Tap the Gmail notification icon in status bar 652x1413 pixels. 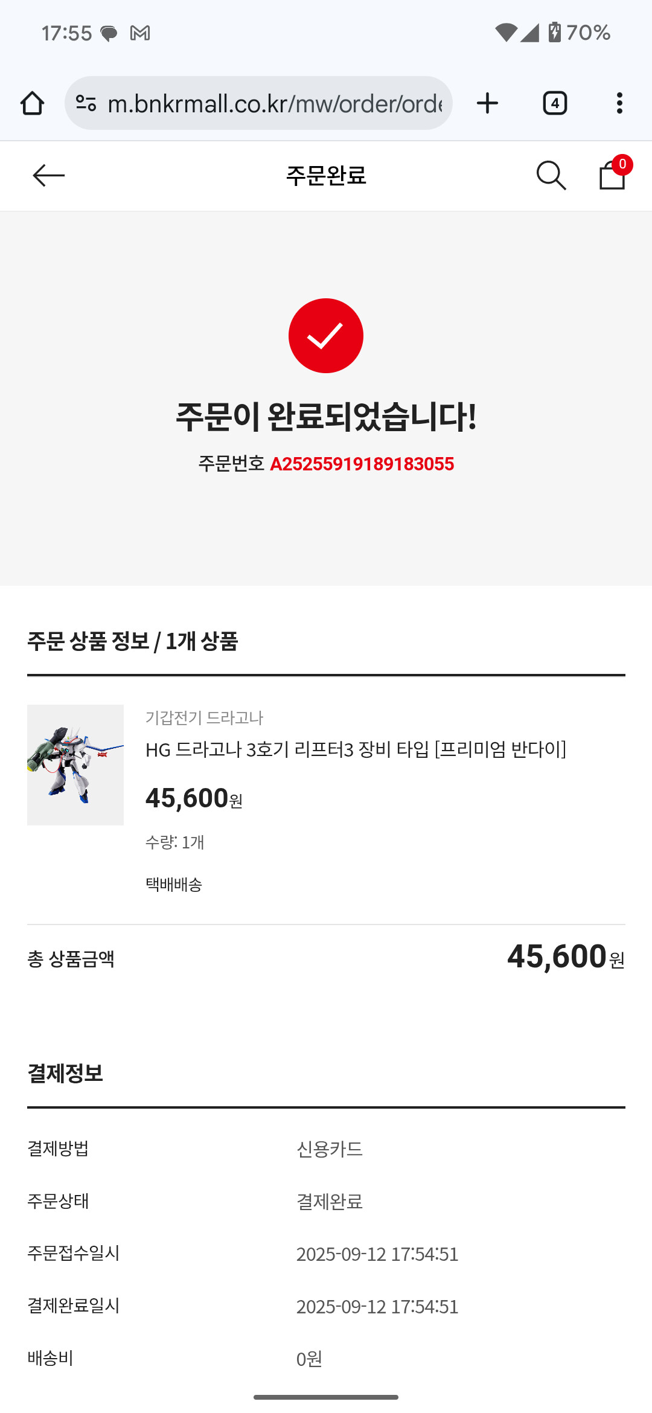(x=140, y=33)
